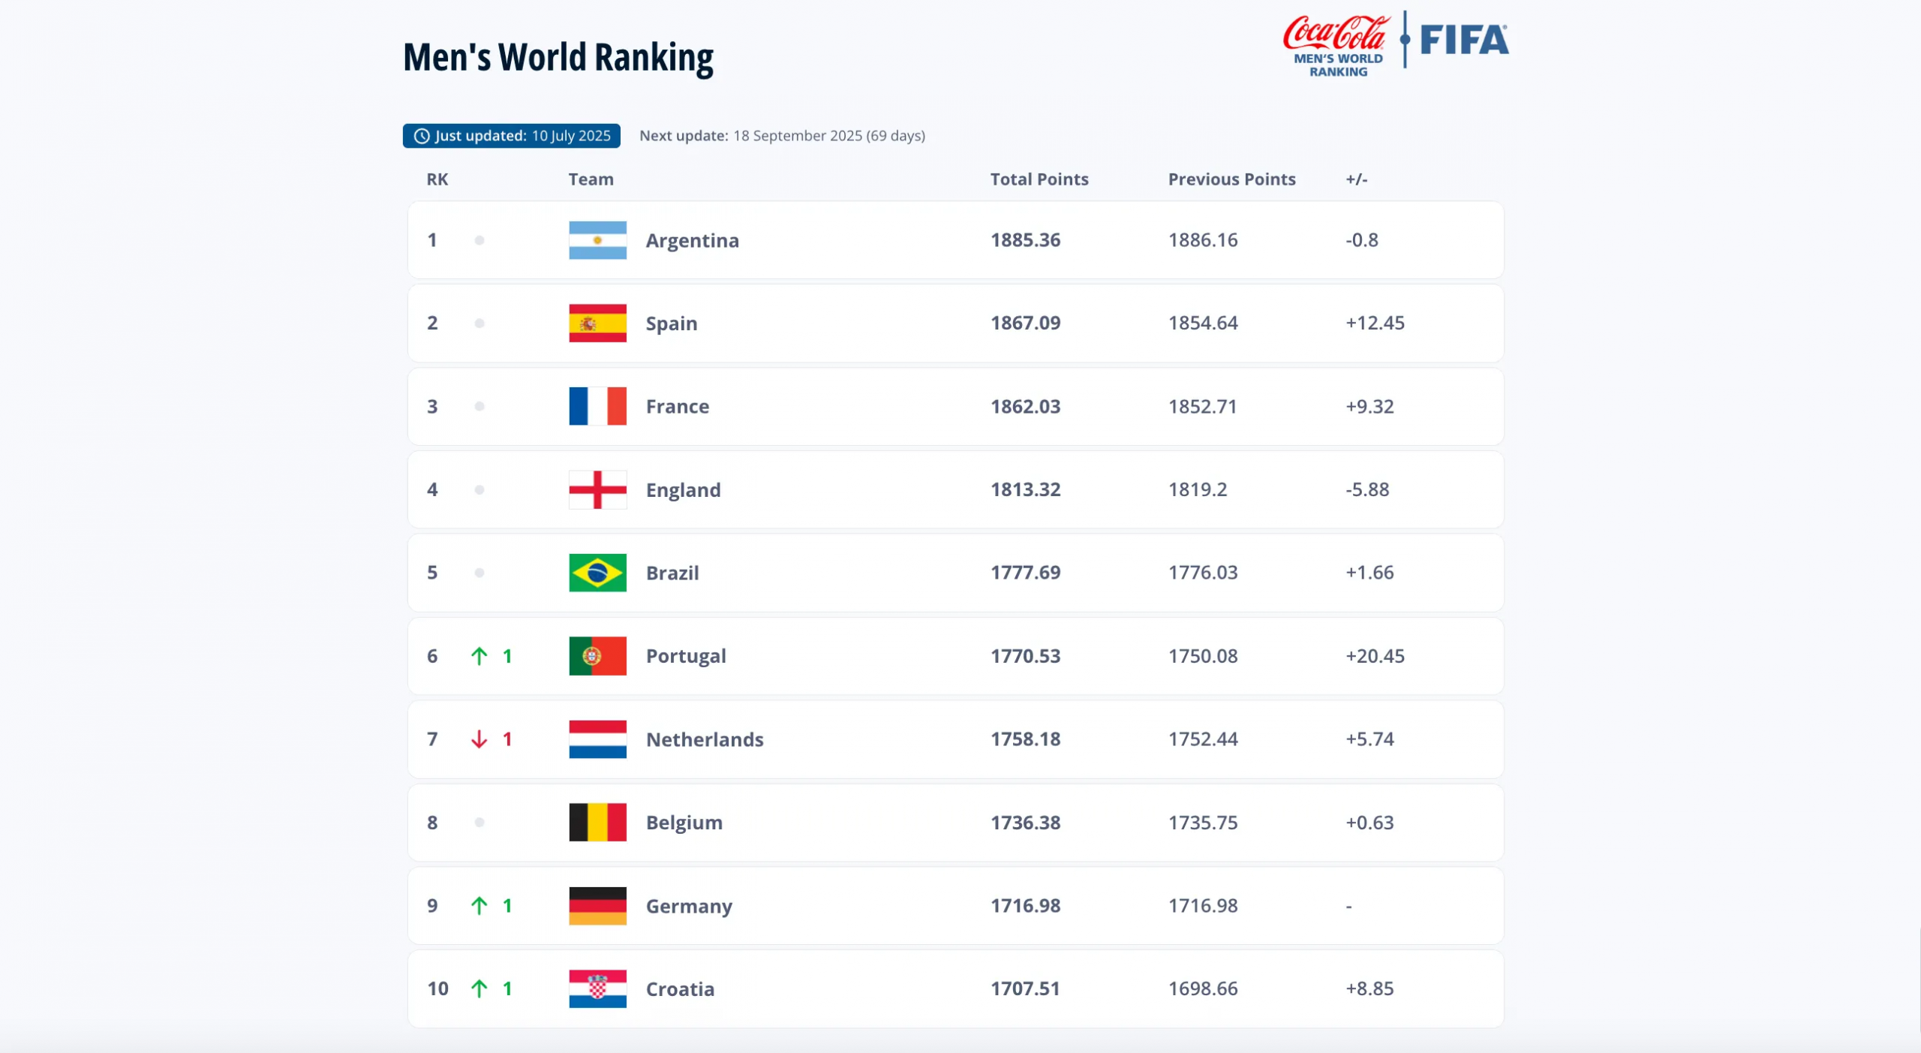Click the Croatia flag icon
This screenshot has width=1921, height=1053.
pyautogui.click(x=597, y=988)
